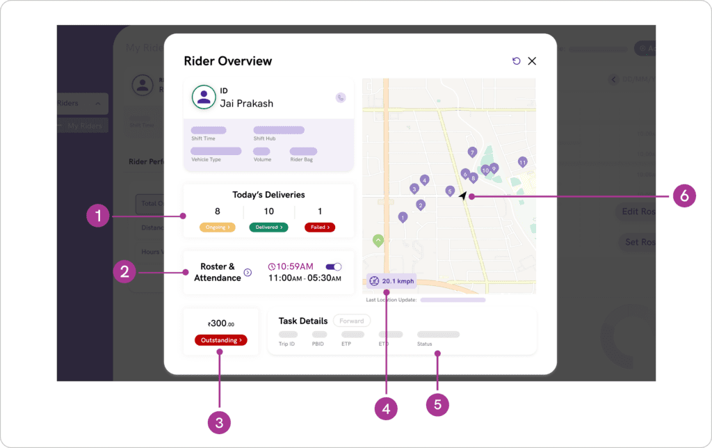This screenshot has height=448, width=712.
Task: Select map delivery pin 3
Action: coord(414,189)
